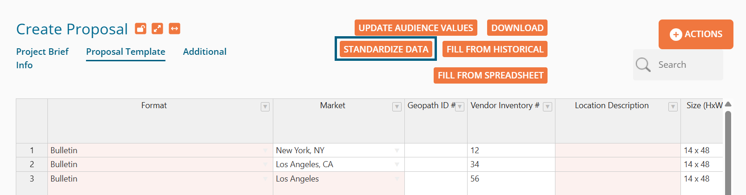
Task: Open the Additional Info tab
Action: pyautogui.click(x=205, y=52)
